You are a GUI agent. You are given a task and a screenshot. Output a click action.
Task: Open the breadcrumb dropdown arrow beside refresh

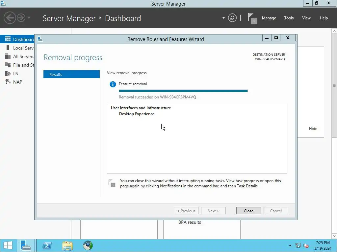click(223, 18)
